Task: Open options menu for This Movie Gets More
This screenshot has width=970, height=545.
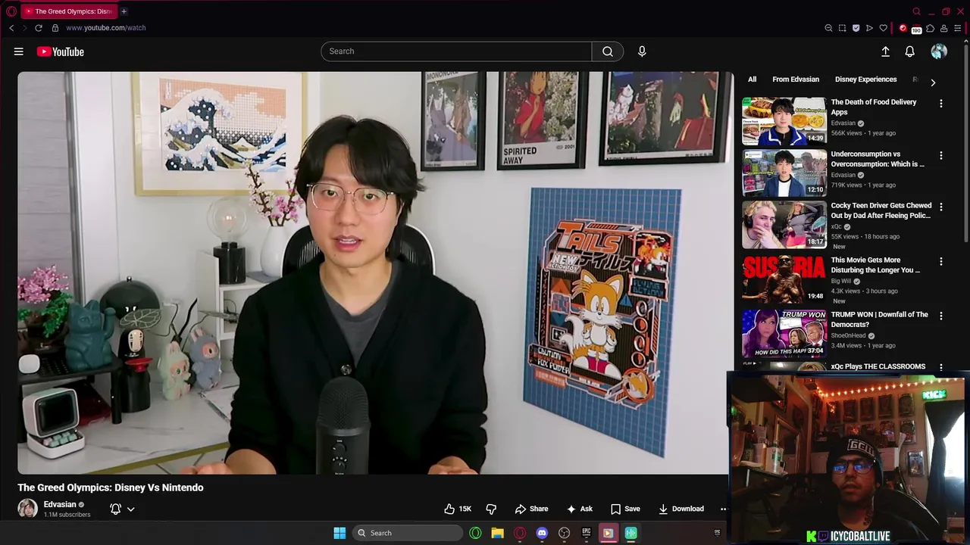Action: click(x=941, y=262)
